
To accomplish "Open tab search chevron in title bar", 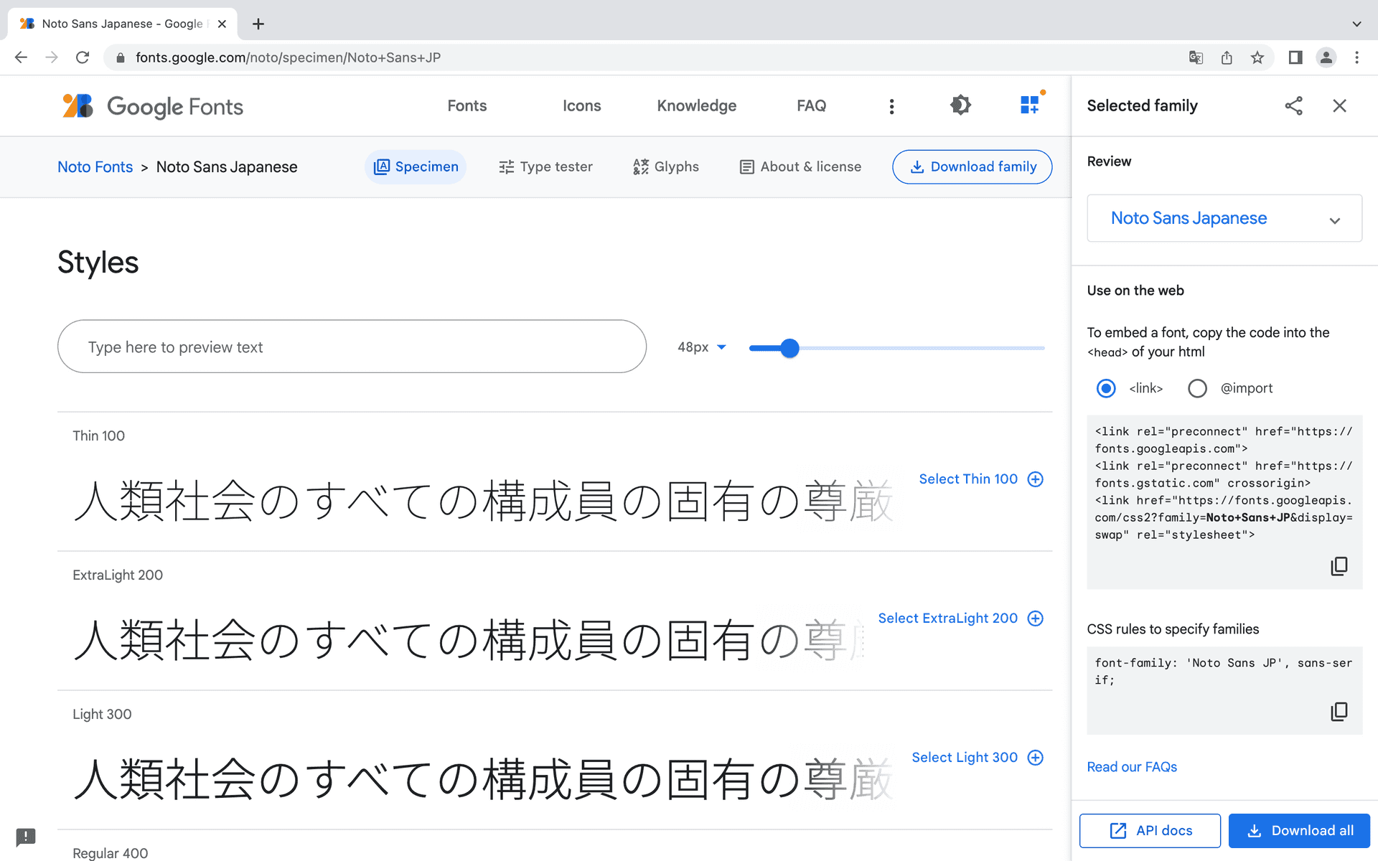I will click(1356, 24).
